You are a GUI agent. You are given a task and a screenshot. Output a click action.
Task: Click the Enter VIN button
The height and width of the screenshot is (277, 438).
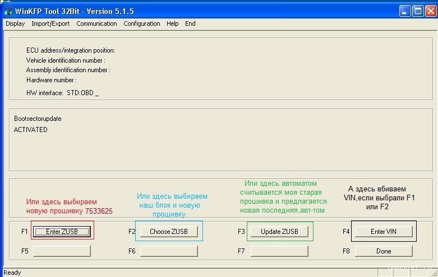(x=384, y=232)
